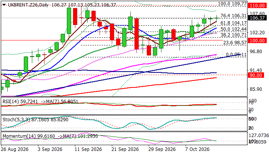269x154 pixels.
Task: Click the 127.0736 momentum scale value
Action: 259,136
